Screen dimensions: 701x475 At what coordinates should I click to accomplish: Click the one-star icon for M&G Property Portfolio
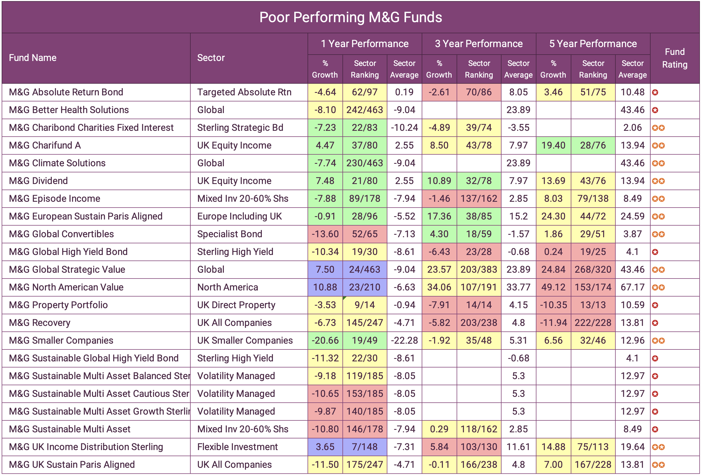[x=655, y=305]
